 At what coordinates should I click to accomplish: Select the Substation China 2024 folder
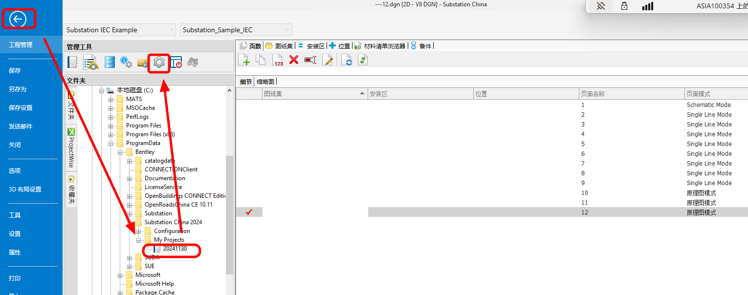[173, 222]
